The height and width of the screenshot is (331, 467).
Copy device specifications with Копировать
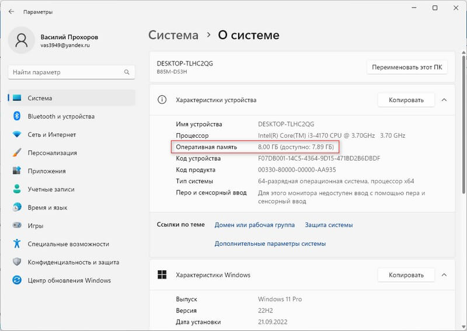406,100
